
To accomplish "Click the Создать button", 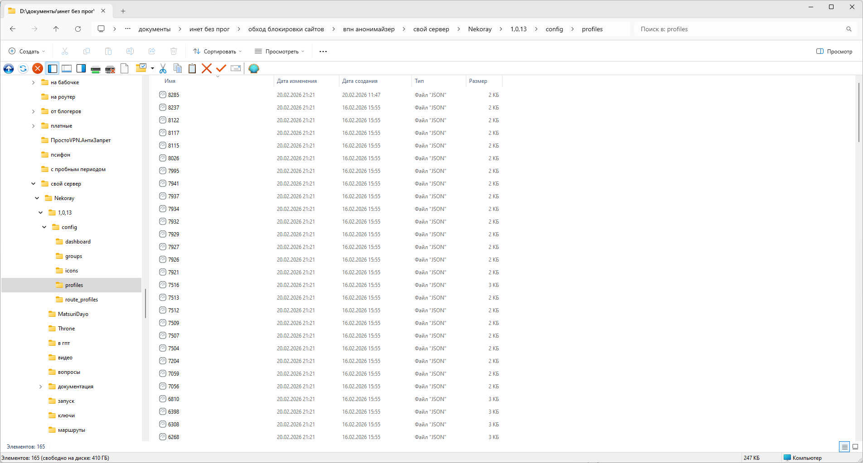I will [27, 52].
